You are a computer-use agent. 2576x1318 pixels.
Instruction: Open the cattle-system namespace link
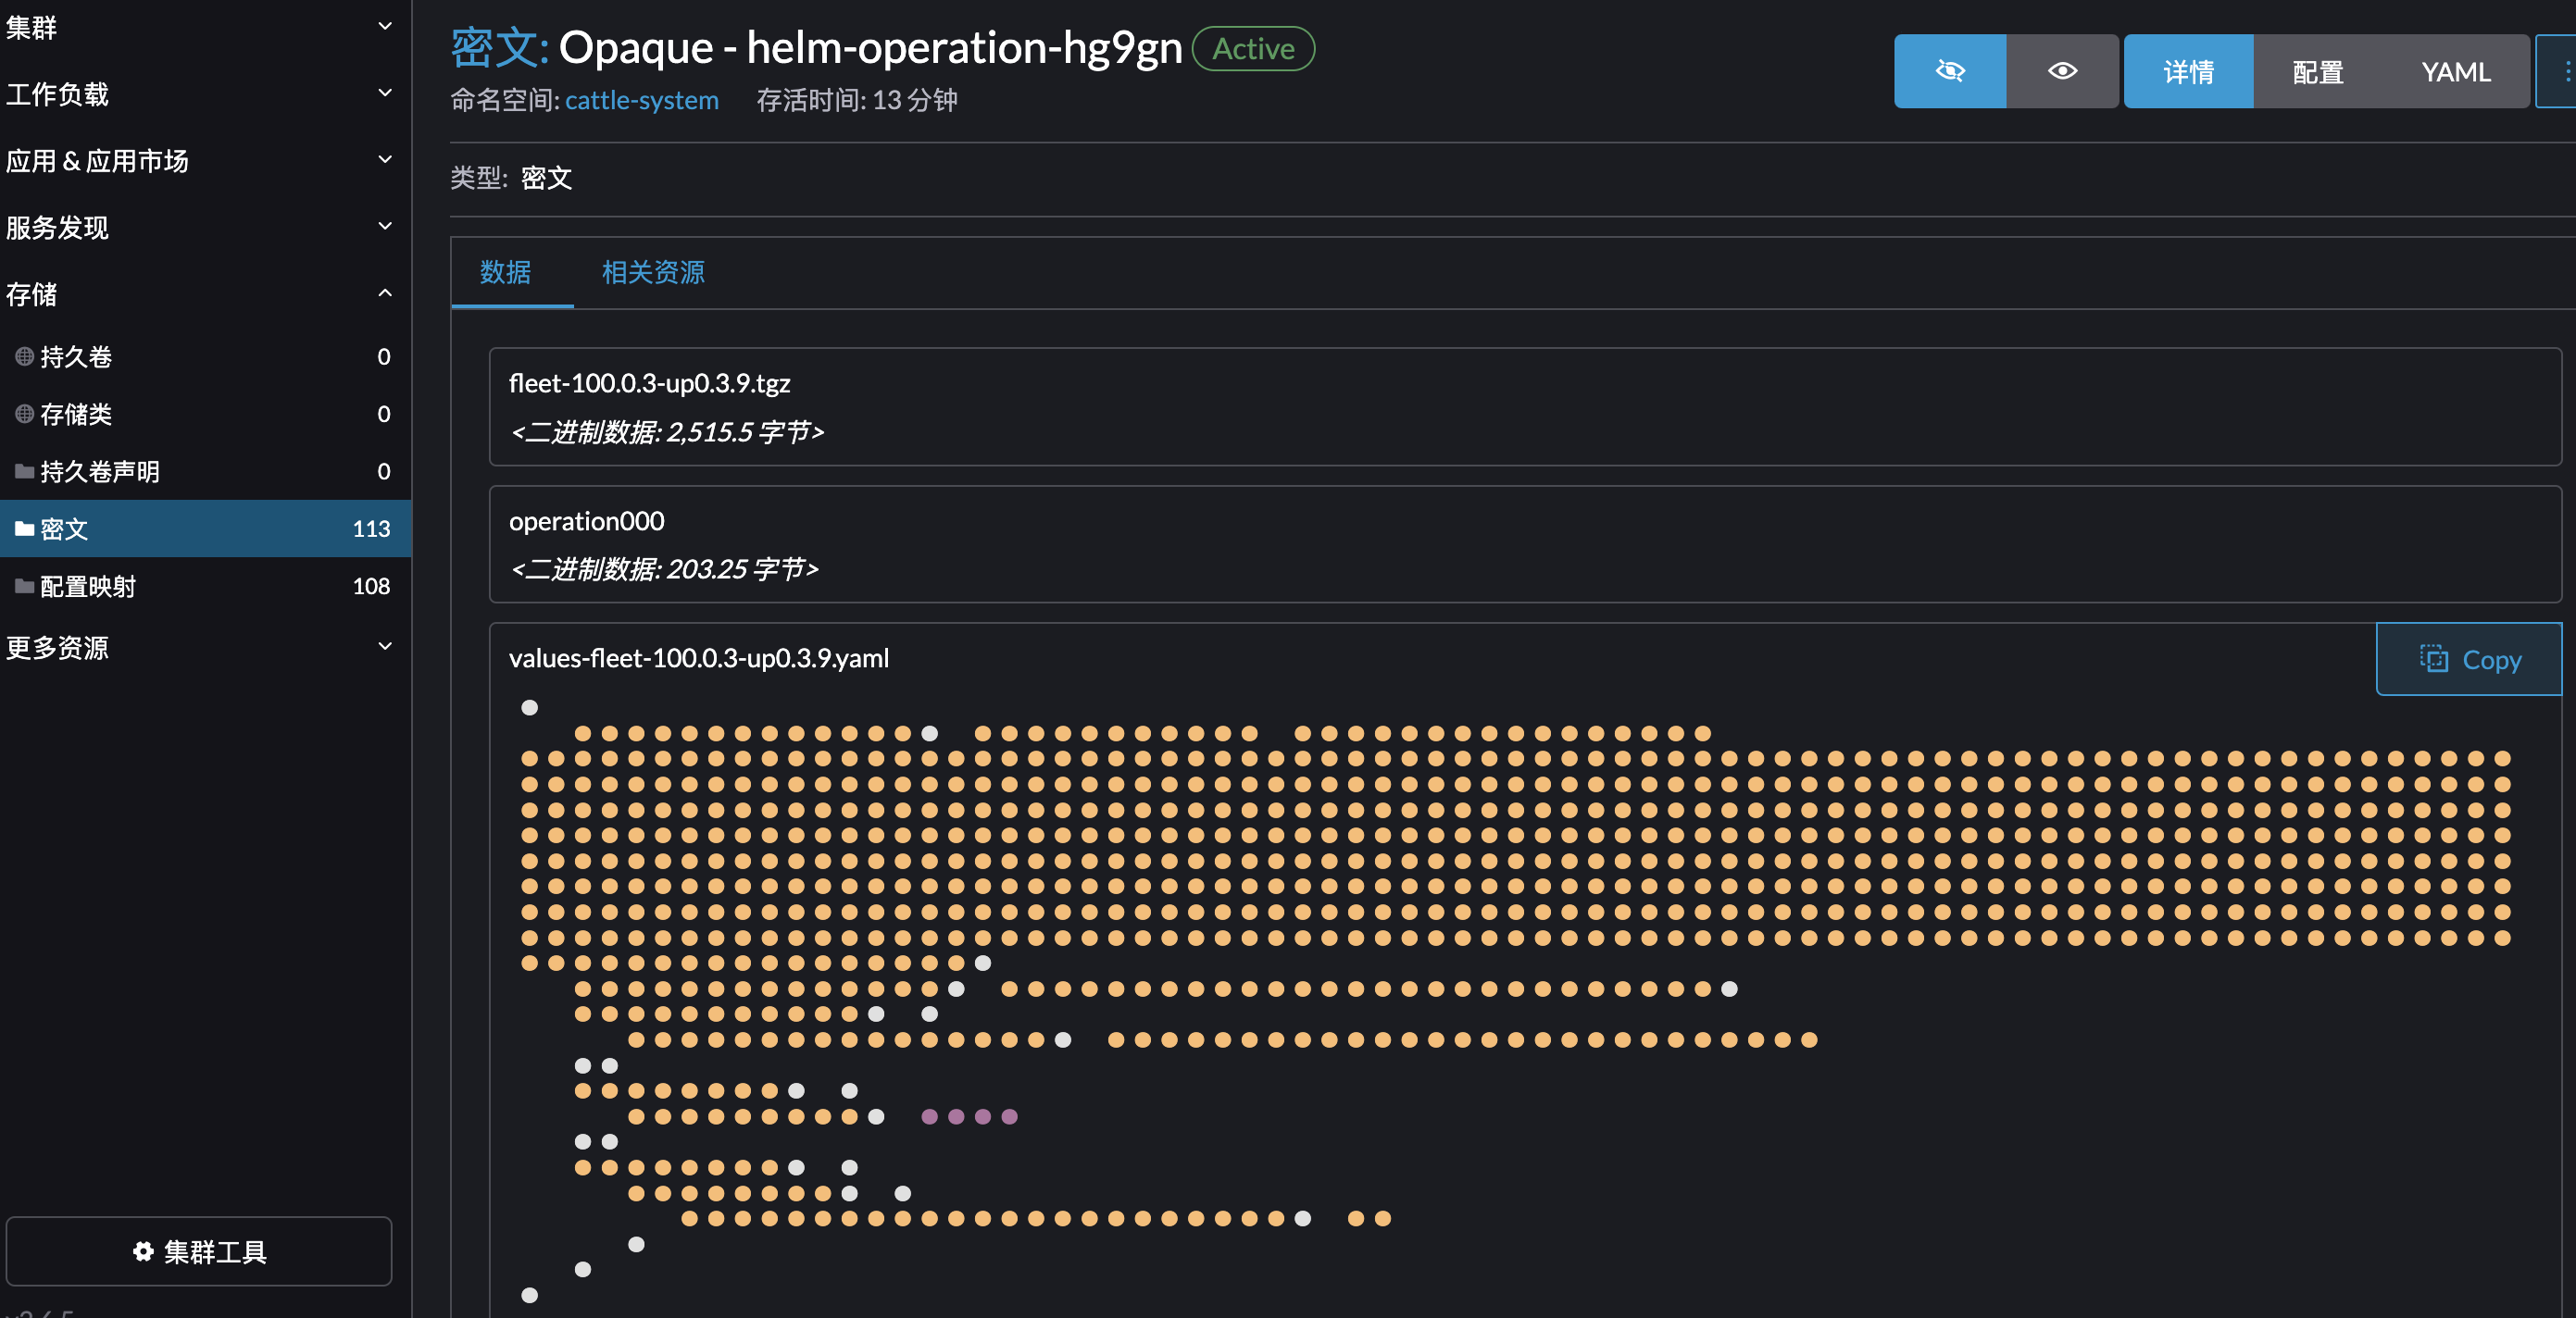click(641, 100)
